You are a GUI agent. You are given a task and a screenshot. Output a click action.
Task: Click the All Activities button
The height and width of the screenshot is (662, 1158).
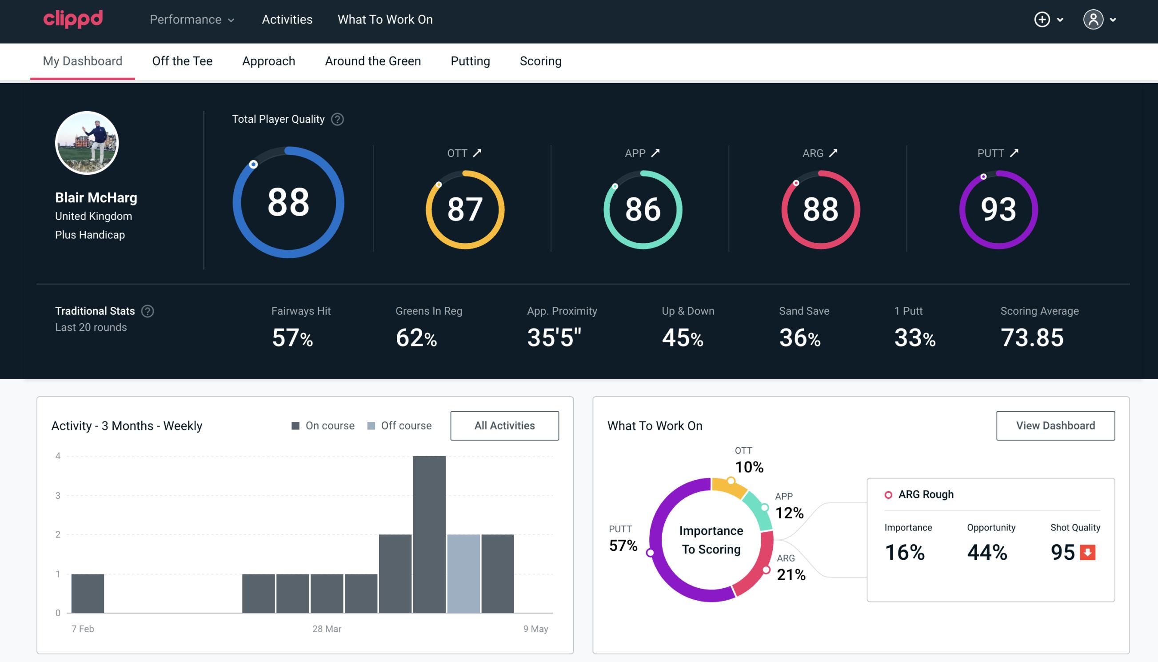tap(504, 425)
